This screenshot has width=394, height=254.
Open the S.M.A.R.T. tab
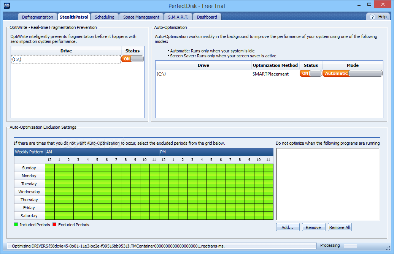178,17
